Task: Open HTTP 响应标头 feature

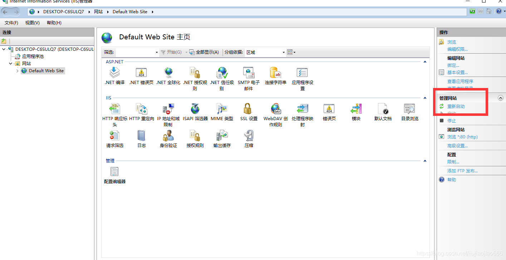Action: (x=115, y=115)
